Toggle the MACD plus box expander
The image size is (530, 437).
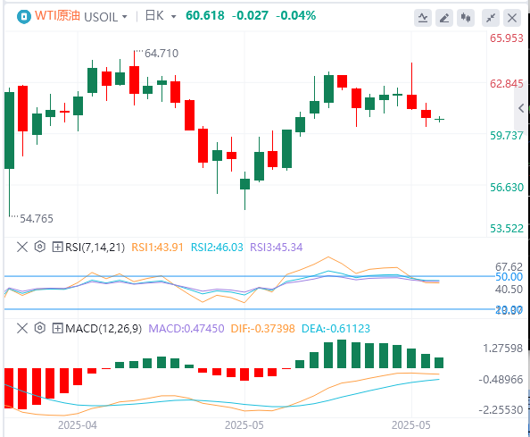pos(57,328)
